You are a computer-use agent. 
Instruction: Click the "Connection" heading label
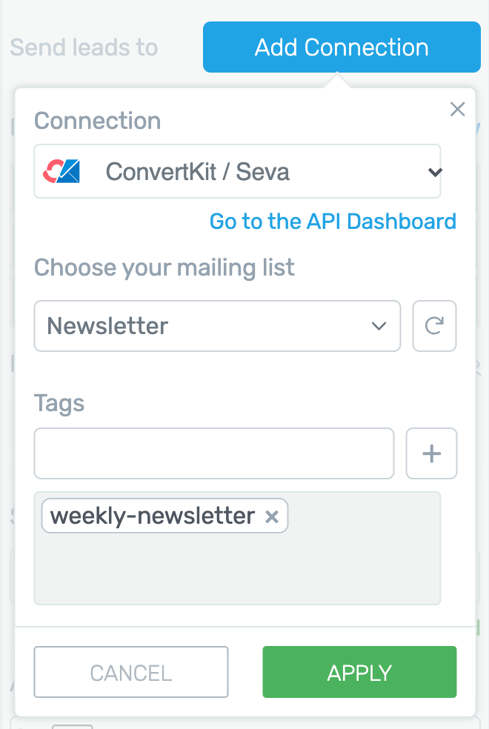97,121
